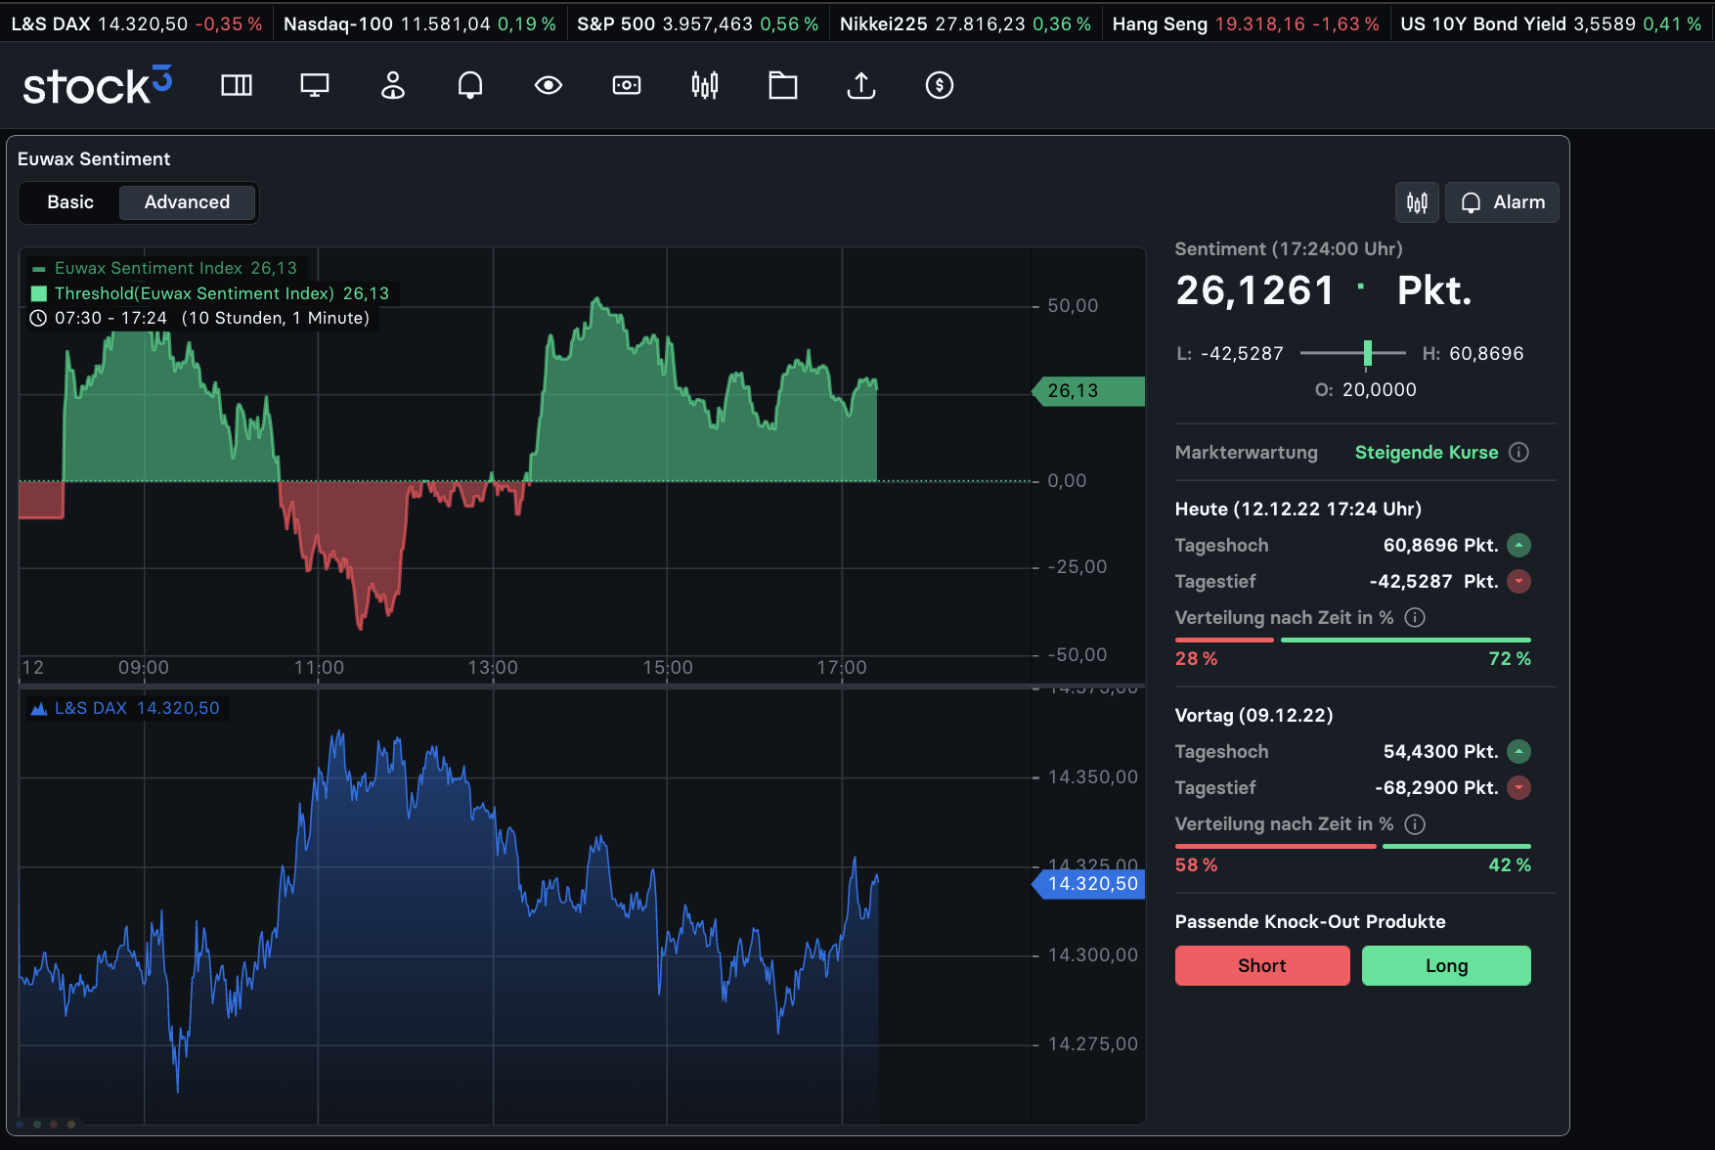The width and height of the screenshot is (1715, 1150).
Task: Open the user community icon
Action: (393, 85)
